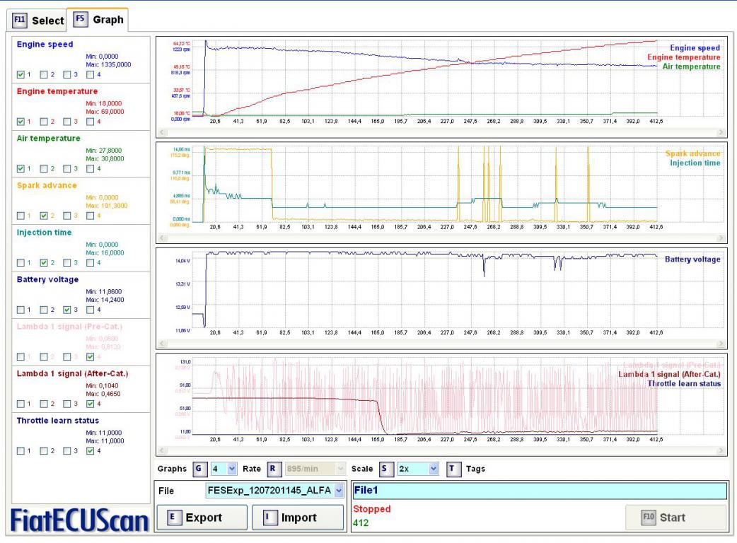Uncheck graph 3 for Battery voltage
Image resolution: width=737 pixels, height=543 pixels.
coord(66,309)
